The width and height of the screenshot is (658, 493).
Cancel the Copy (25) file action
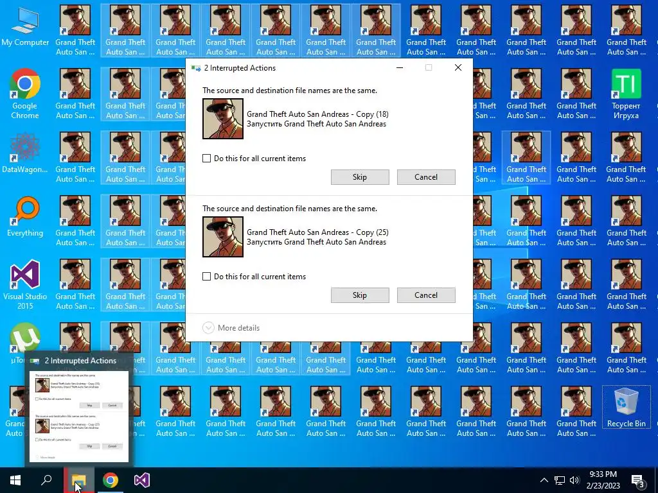pyautogui.click(x=426, y=295)
